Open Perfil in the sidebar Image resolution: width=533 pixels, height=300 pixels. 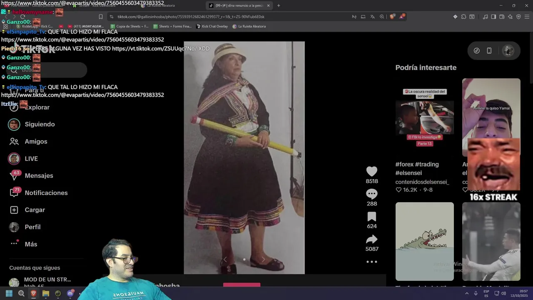click(25, 227)
